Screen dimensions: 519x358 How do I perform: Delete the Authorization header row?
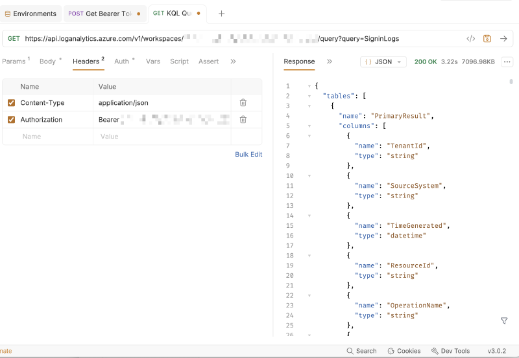(243, 120)
